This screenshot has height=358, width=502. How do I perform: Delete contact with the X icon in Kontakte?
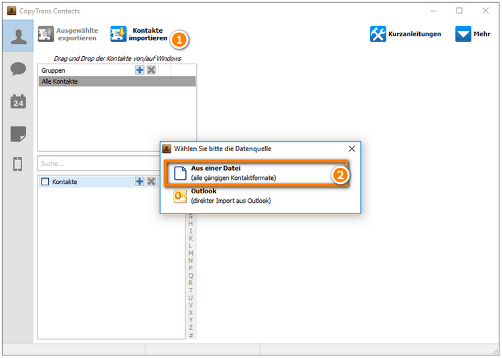[x=151, y=181]
